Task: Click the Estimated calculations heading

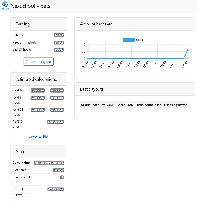Action: (x=36, y=79)
